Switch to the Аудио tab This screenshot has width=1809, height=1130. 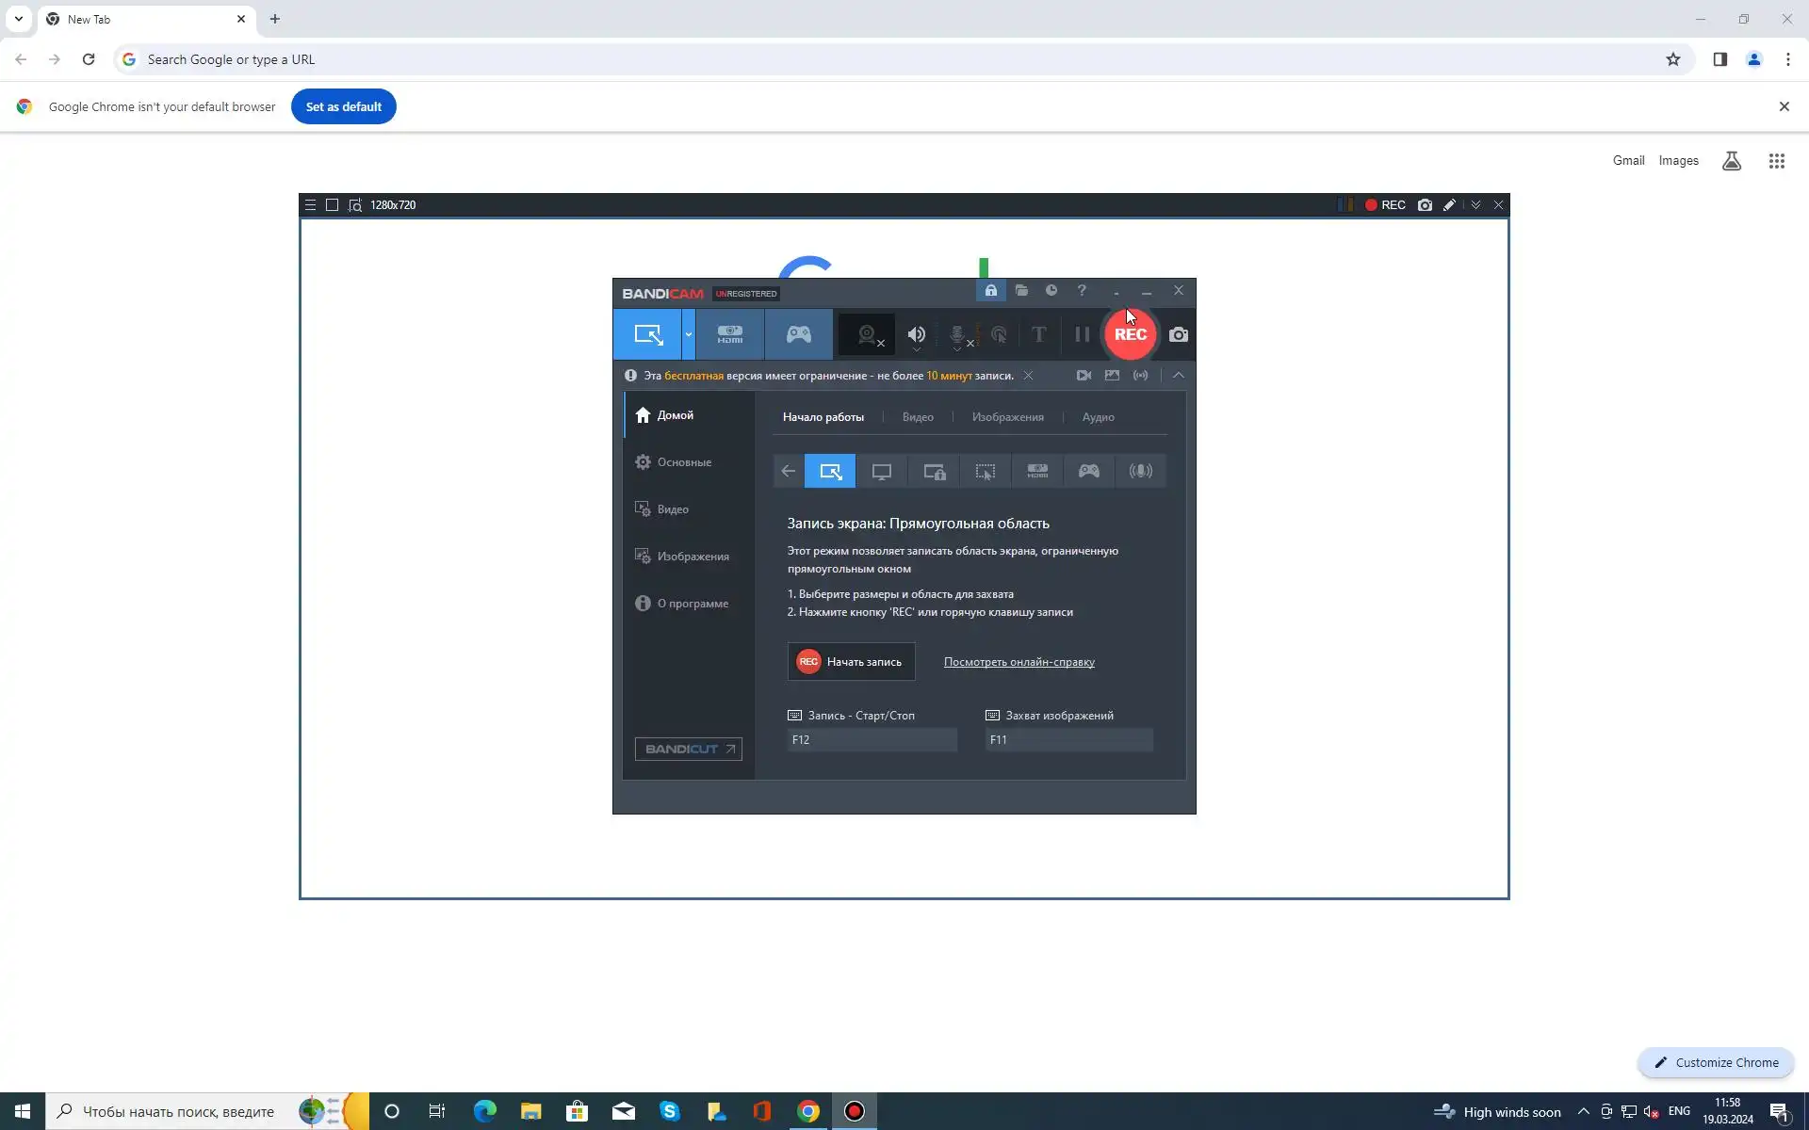[x=1098, y=417]
